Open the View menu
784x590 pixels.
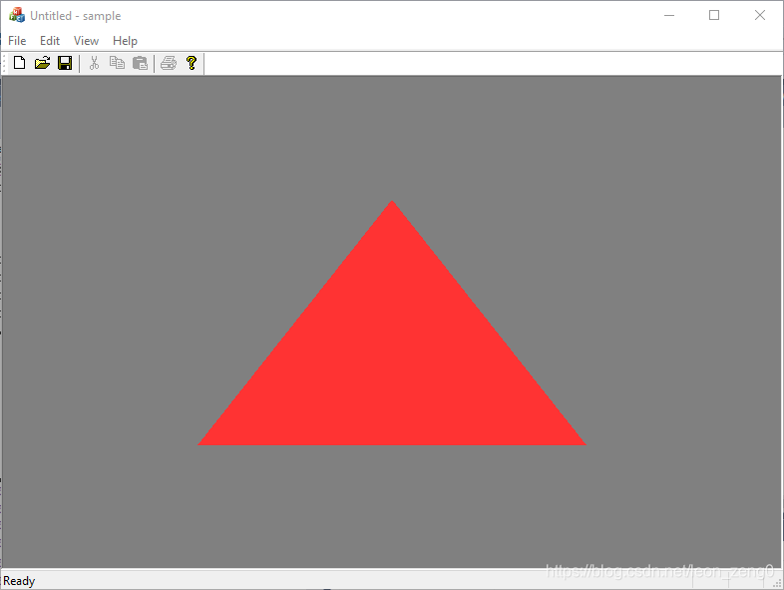86,41
